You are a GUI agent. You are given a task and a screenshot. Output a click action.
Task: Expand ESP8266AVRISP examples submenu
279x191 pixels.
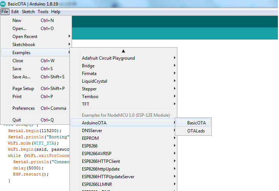124,153
